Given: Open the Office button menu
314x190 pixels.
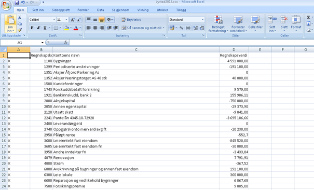Looking at the screenshot, I should 6,5.
